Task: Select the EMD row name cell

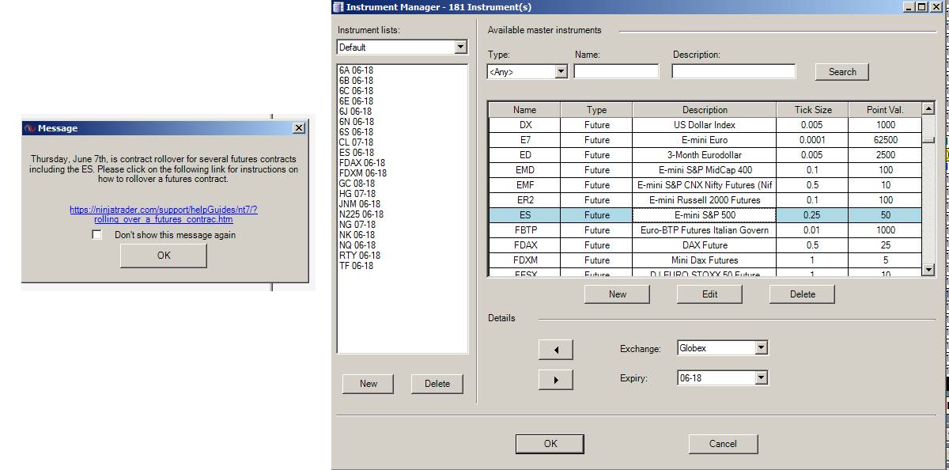Action: (x=524, y=170)
